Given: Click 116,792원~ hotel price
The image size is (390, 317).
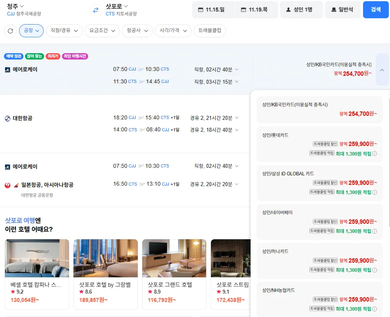Looking at the screenshot, I should pyautogui.click(x=162, y=300).
